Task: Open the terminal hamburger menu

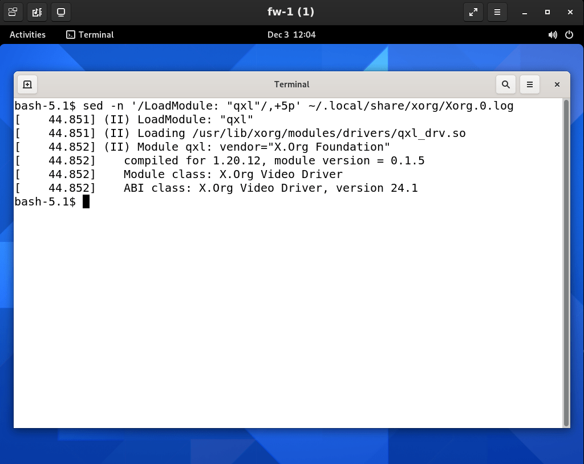Action: tap(529, 84)
